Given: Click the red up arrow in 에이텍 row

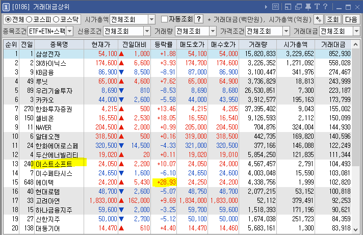Looking at the screenshot, I should click(x=121, y=182).
